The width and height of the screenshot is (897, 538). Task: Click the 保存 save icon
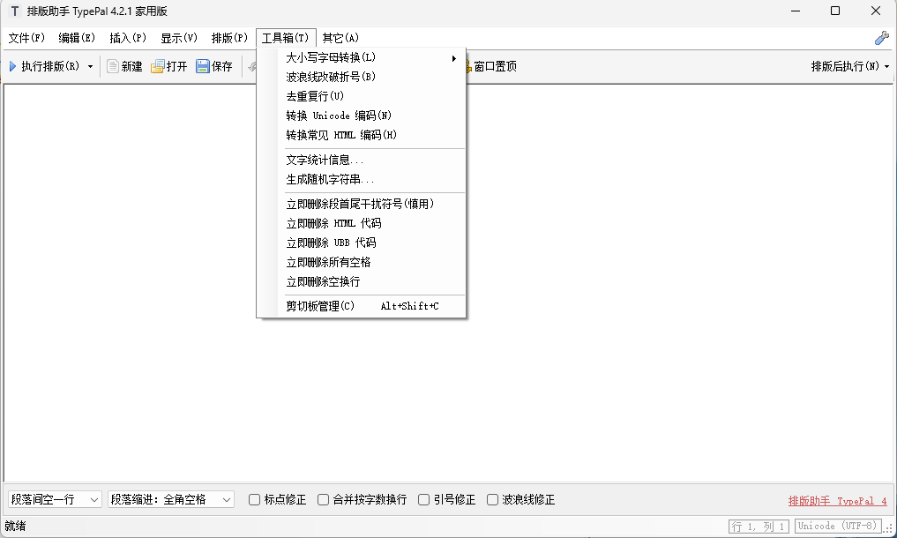[203, 66]
